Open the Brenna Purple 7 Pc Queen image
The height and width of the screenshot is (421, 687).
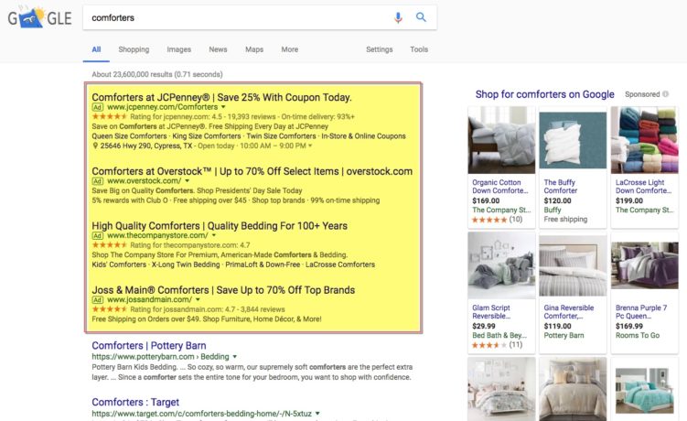645,265
